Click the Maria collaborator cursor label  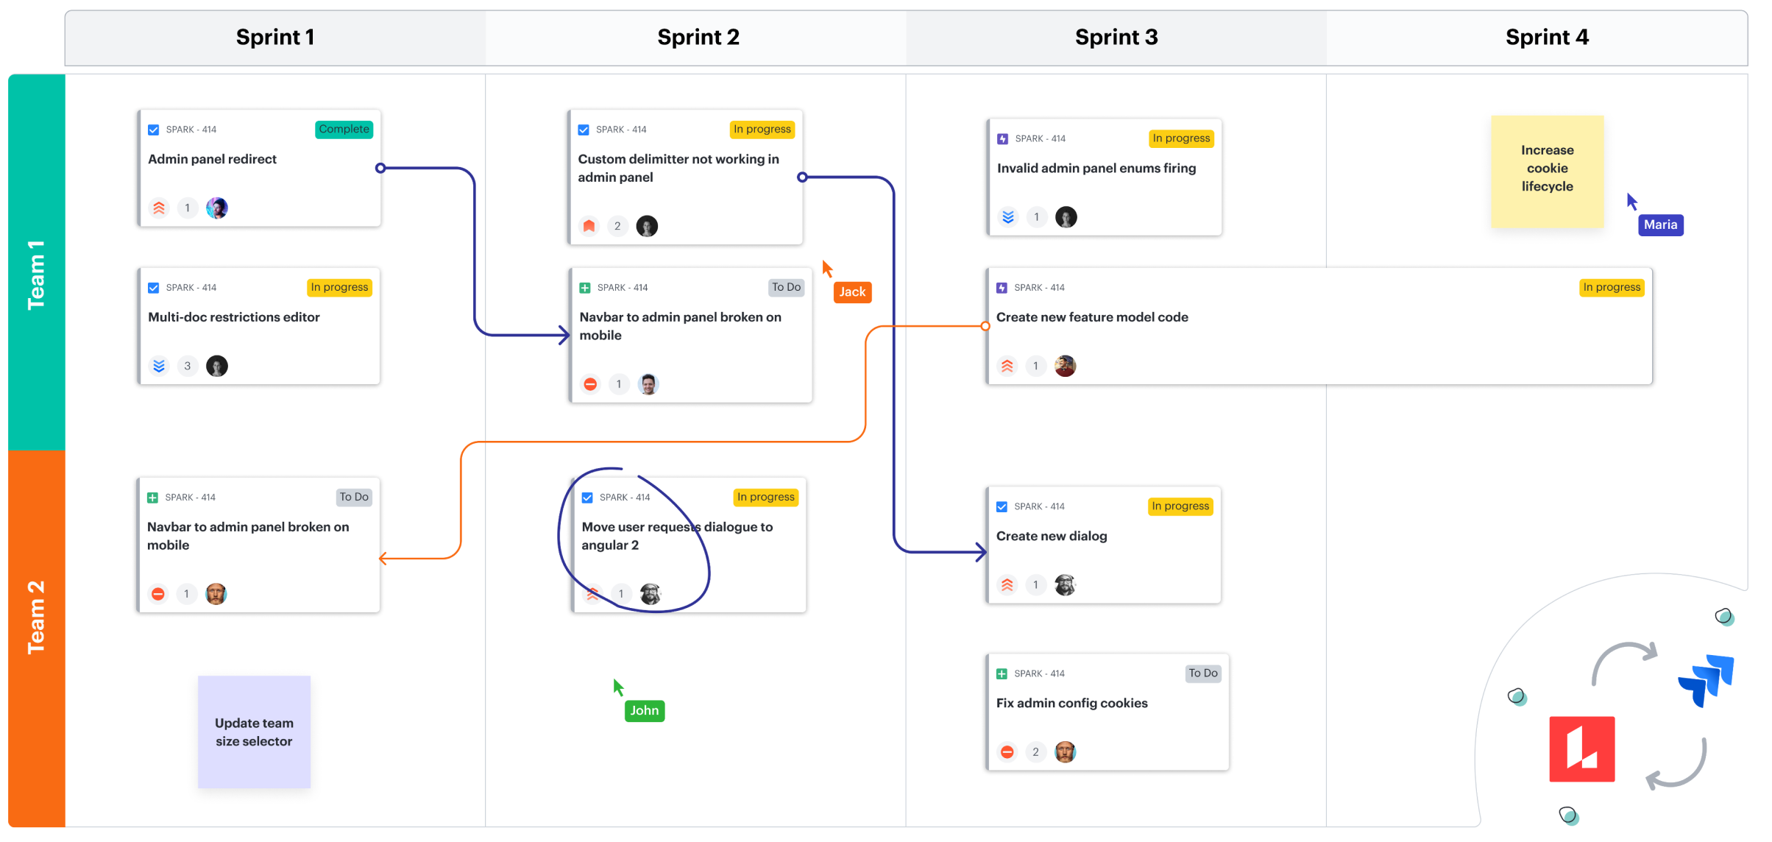coord(1661,225)
